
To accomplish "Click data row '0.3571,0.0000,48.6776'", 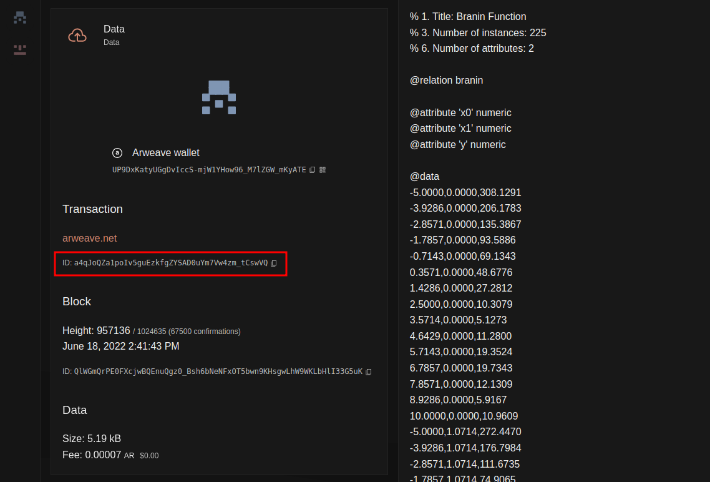I will coord(461,273).
